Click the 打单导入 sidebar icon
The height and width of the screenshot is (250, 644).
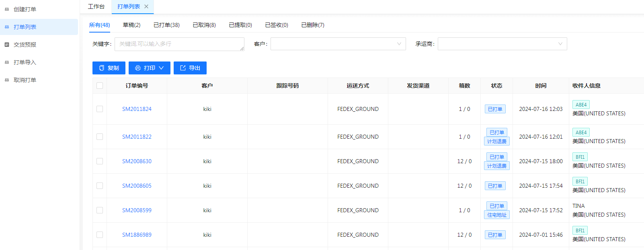click(x=7, y=62)
